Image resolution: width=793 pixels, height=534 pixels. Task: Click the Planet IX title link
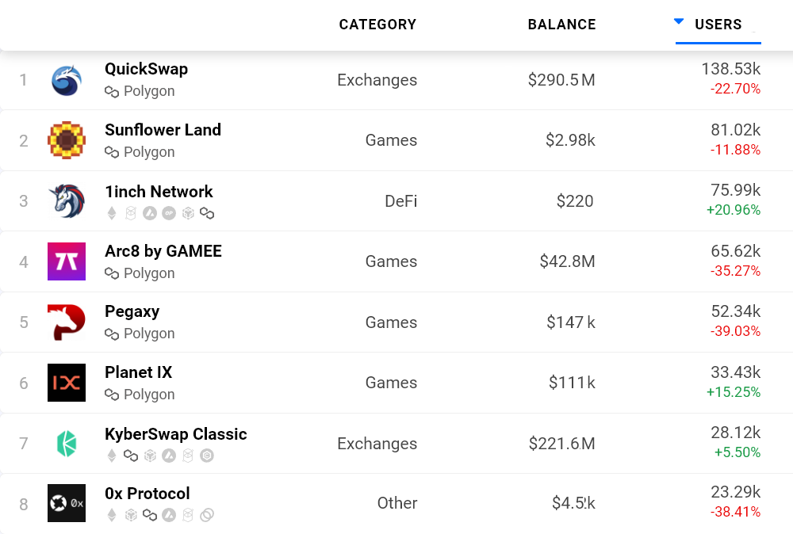coord(138,372)
